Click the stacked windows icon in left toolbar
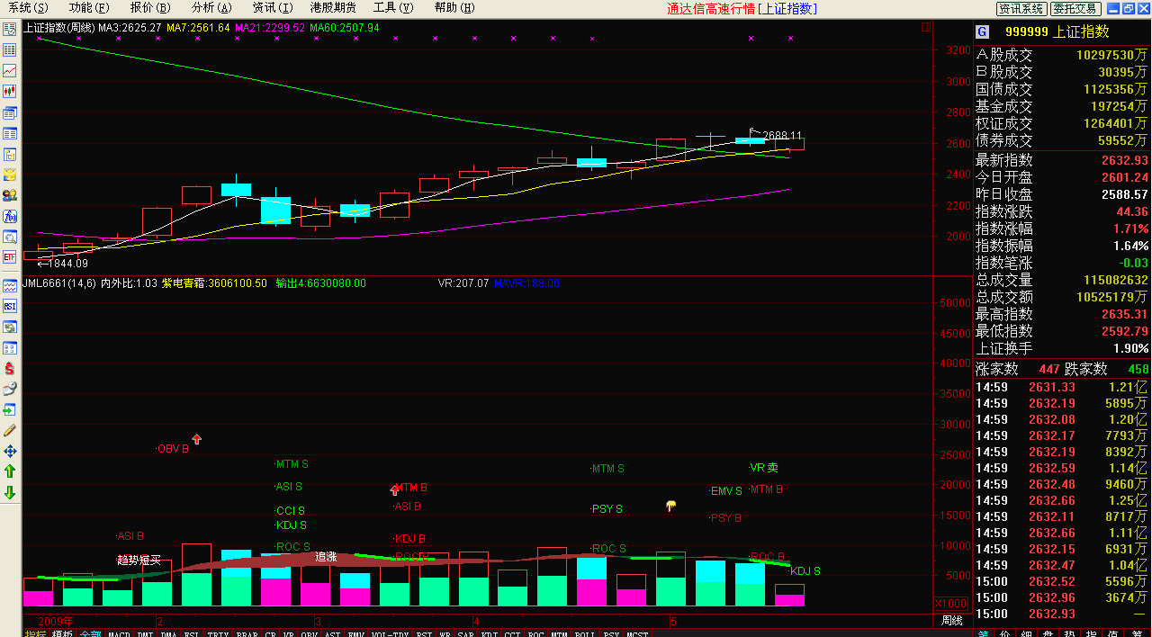This screenshot has width=1152, height=637. coord(10,112)
